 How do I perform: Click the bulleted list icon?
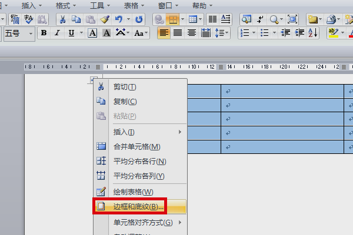(265, 33)
